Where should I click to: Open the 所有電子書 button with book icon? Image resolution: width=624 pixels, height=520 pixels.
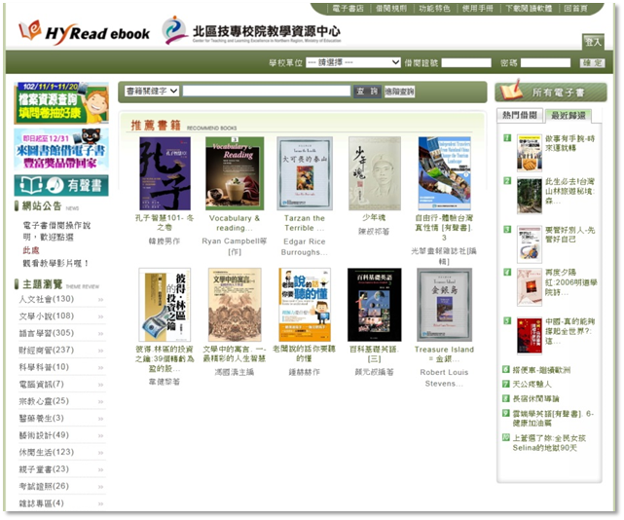click(x=551, y=93)
